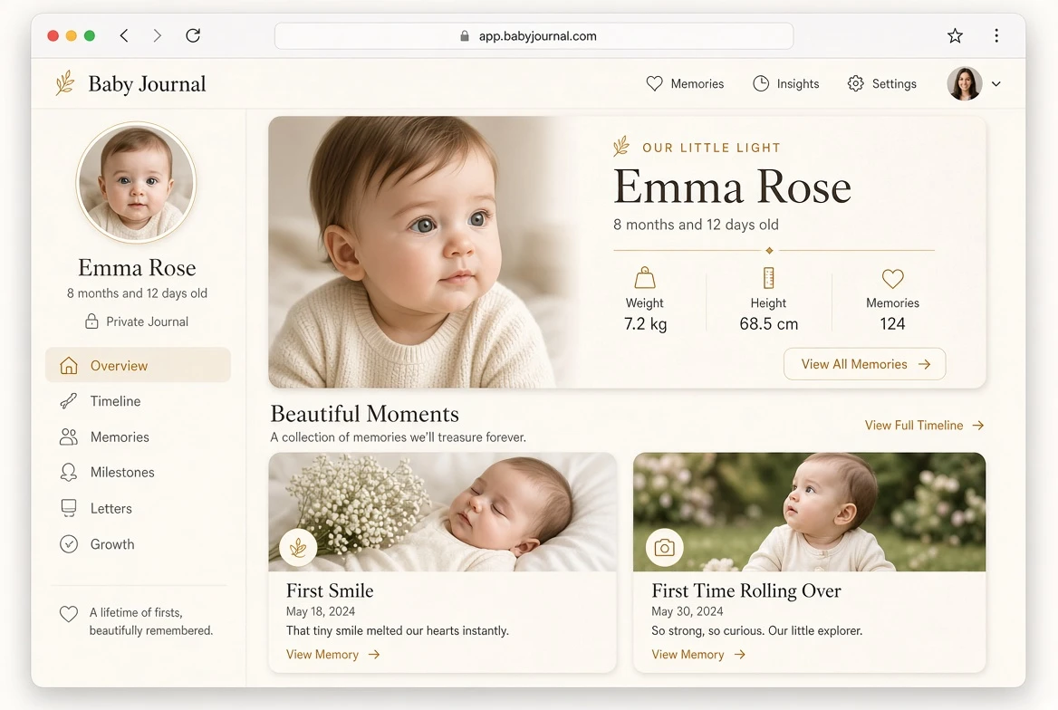Viewport: 1058px width, 710px height.
Task: Click the Height ruler icon
Action: pyautogui.click(x=768, y=277)
